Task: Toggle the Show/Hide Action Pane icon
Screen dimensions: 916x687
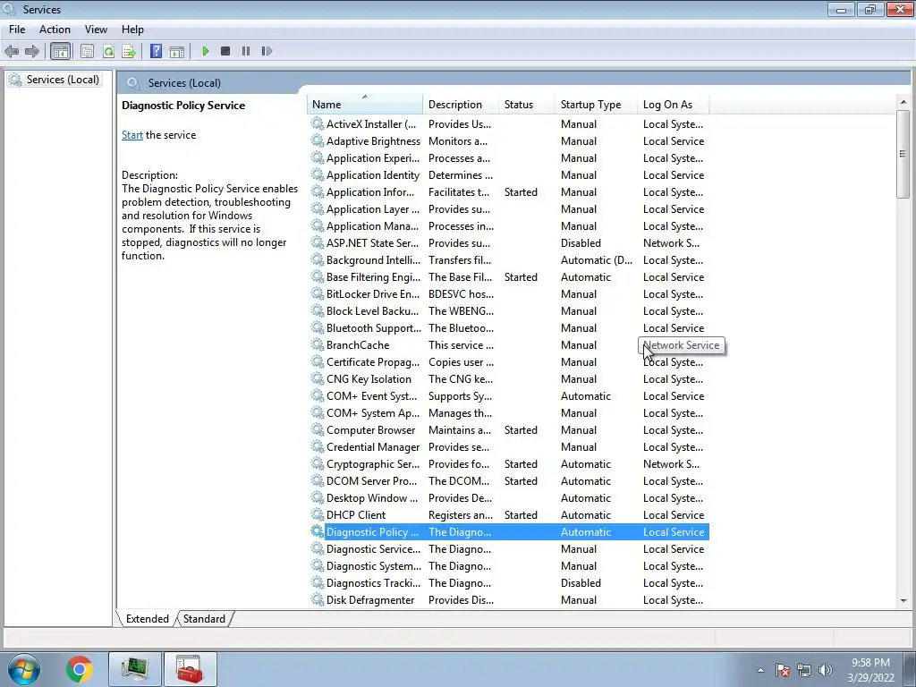Action: (176, 51)
